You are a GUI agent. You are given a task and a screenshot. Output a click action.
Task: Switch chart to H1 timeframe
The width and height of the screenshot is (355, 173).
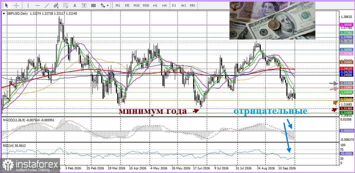point(155,5)
